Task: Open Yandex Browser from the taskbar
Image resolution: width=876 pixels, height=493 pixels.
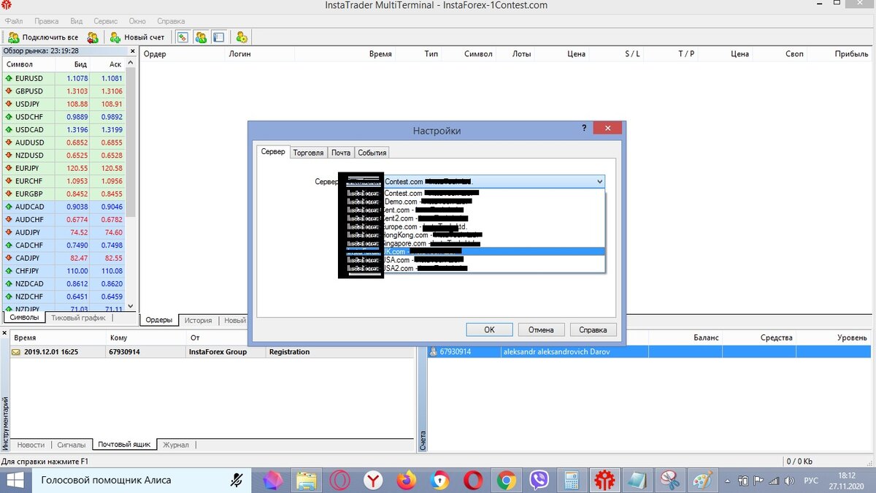Action: point(373,480)
